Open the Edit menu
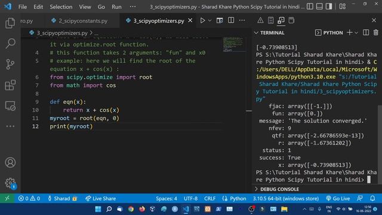 [38, 7]
